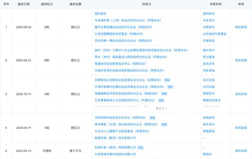The width and height of the screenshot is (252, 159).
Task: Open associated institution 春华资本
Action: (208, 124)
